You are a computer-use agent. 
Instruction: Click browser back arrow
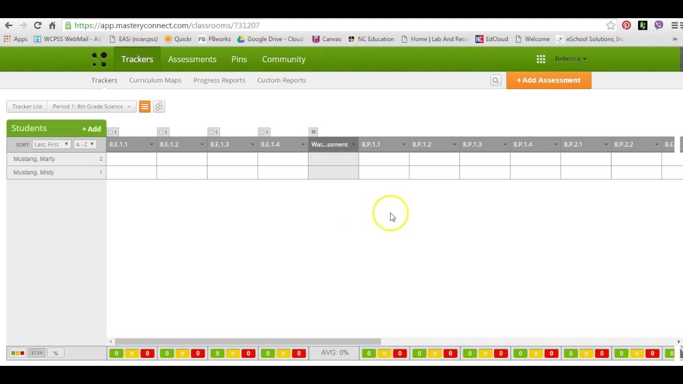(x=9, y=25)
